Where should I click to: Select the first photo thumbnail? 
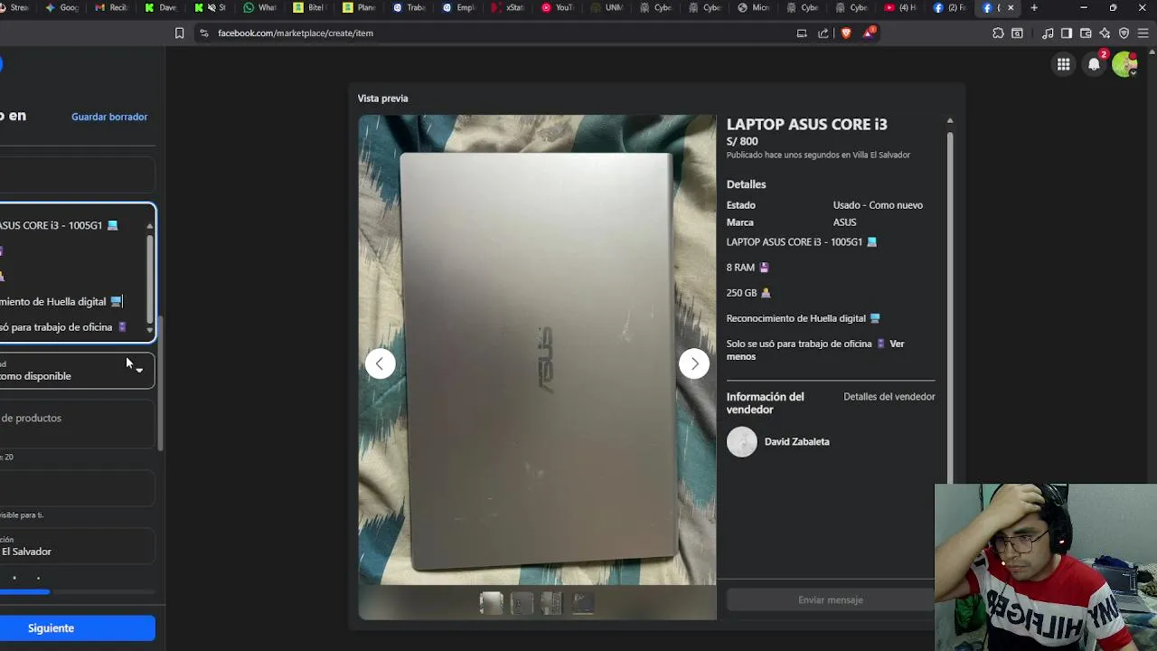(x=491, y=603)
